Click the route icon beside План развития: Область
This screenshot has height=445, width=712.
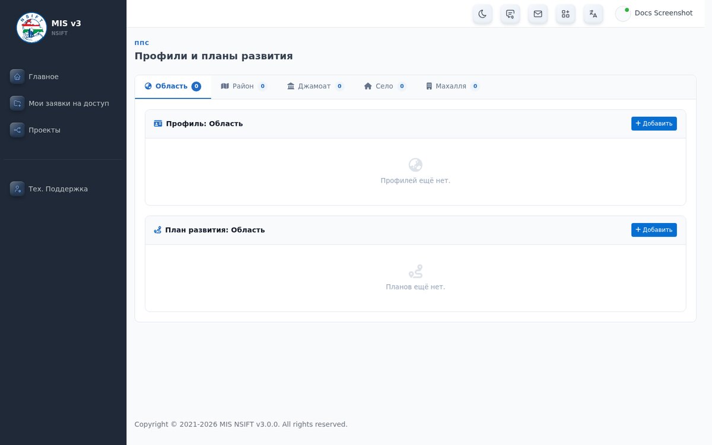tap(157, 230)
